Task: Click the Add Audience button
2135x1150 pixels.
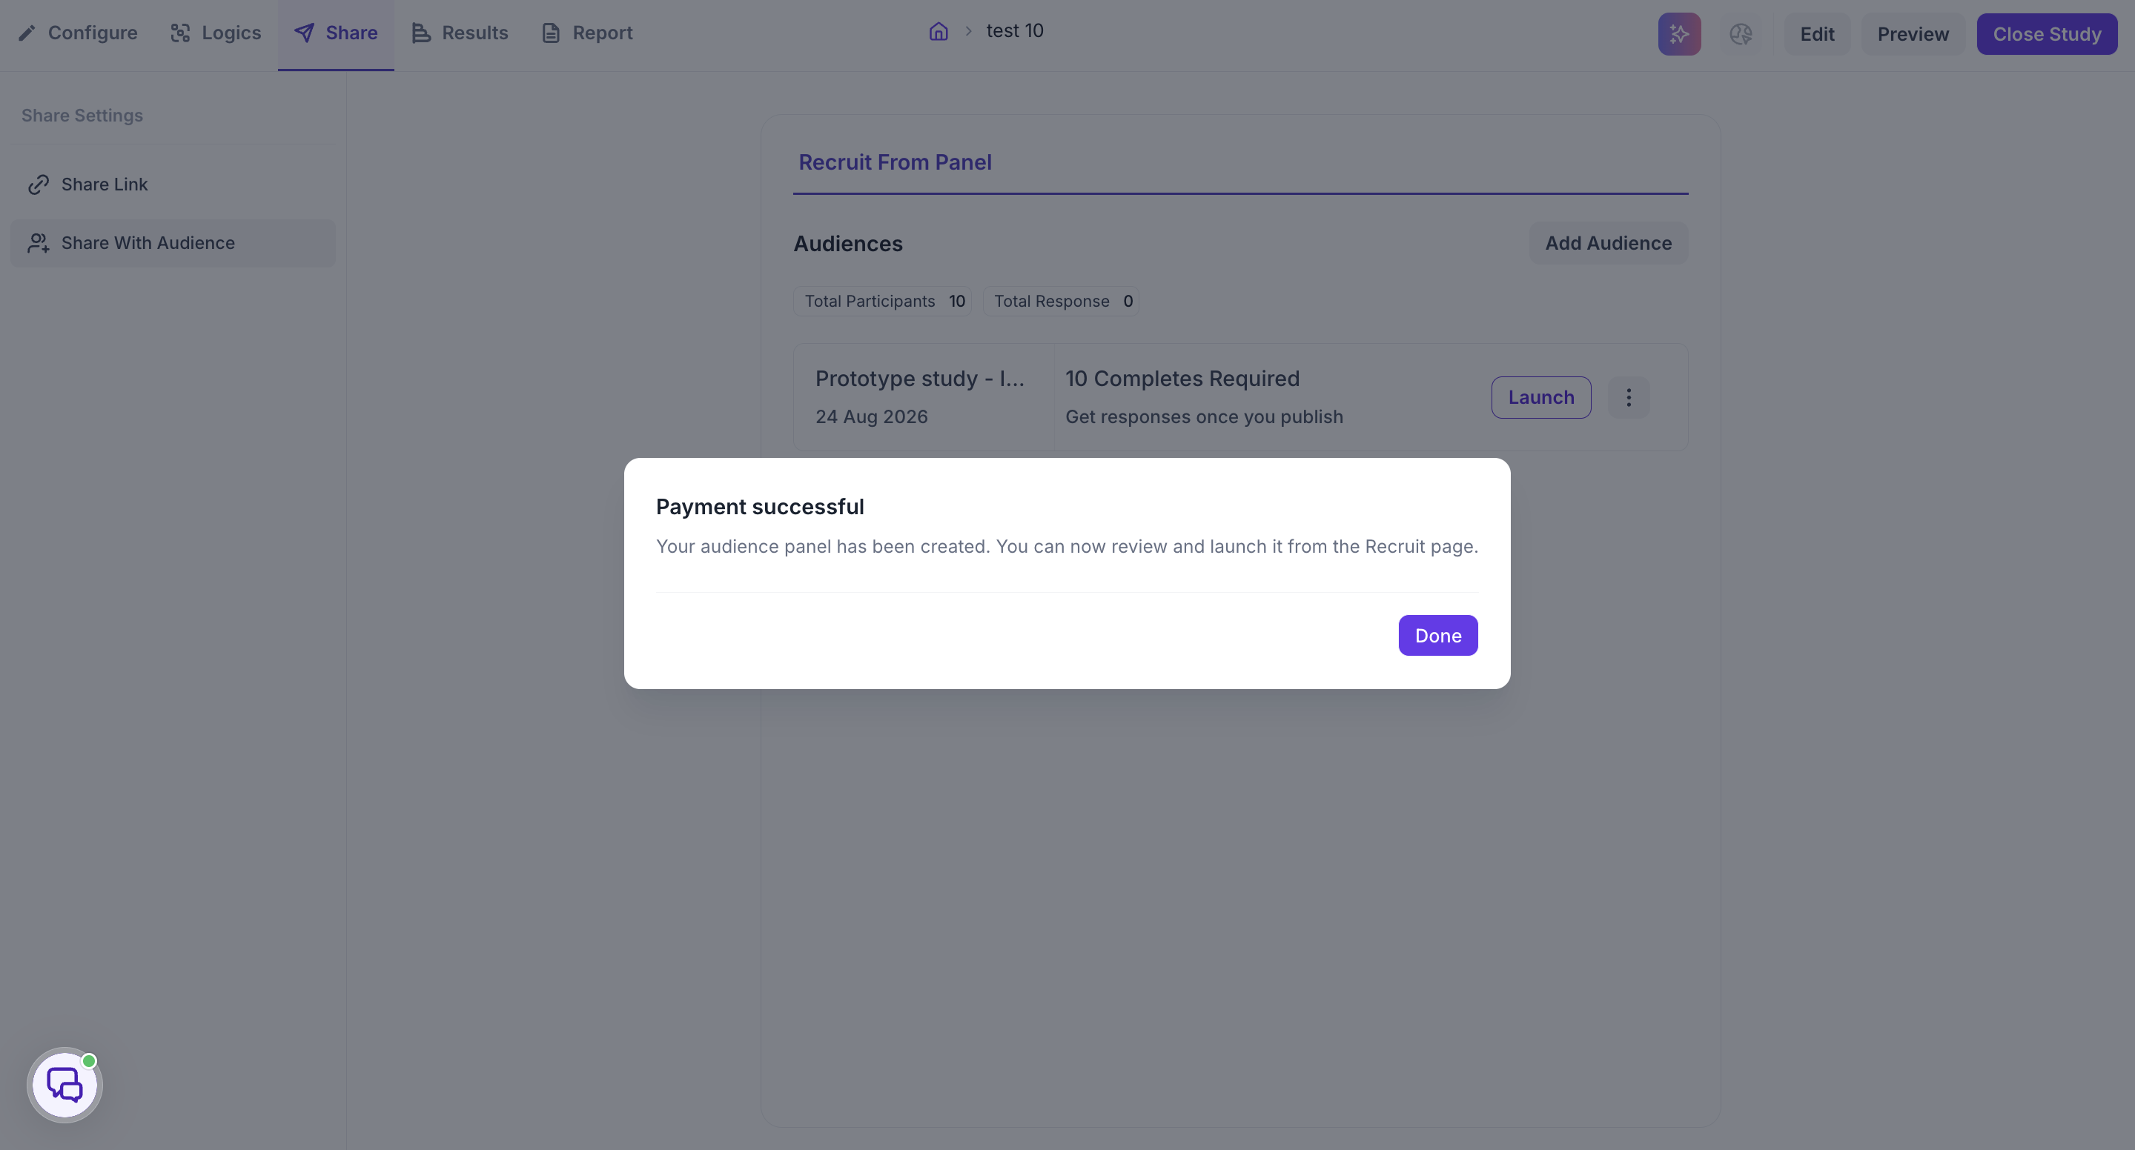Action: 1608,244
